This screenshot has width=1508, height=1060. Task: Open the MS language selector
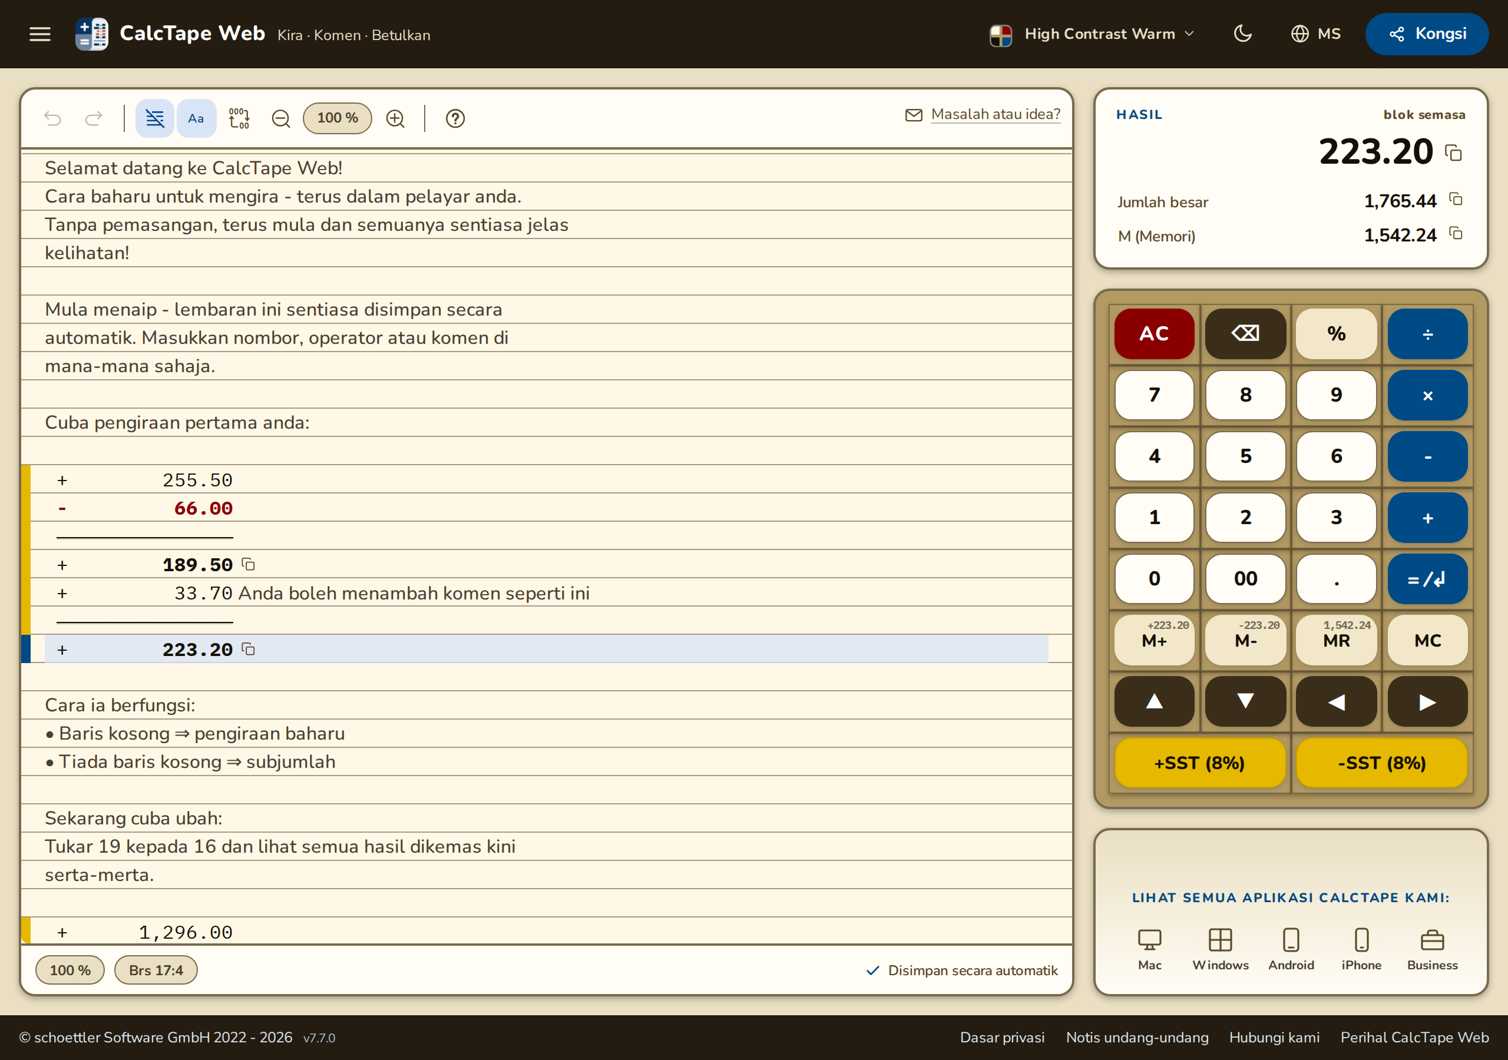click(1315, 34)
